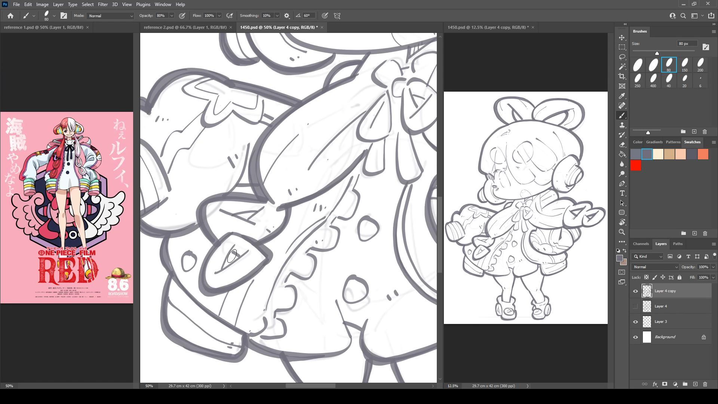The width and height of the screenshot is (718, 404).
Task: Toggle lock all layer padlock
Action: pos(679,277)
